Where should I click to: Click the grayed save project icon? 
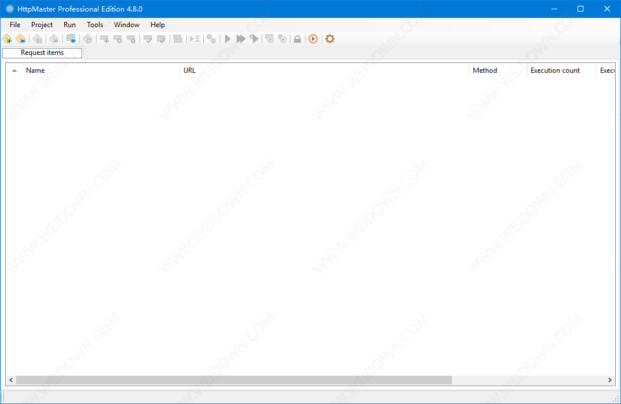(x=37, y=39)
